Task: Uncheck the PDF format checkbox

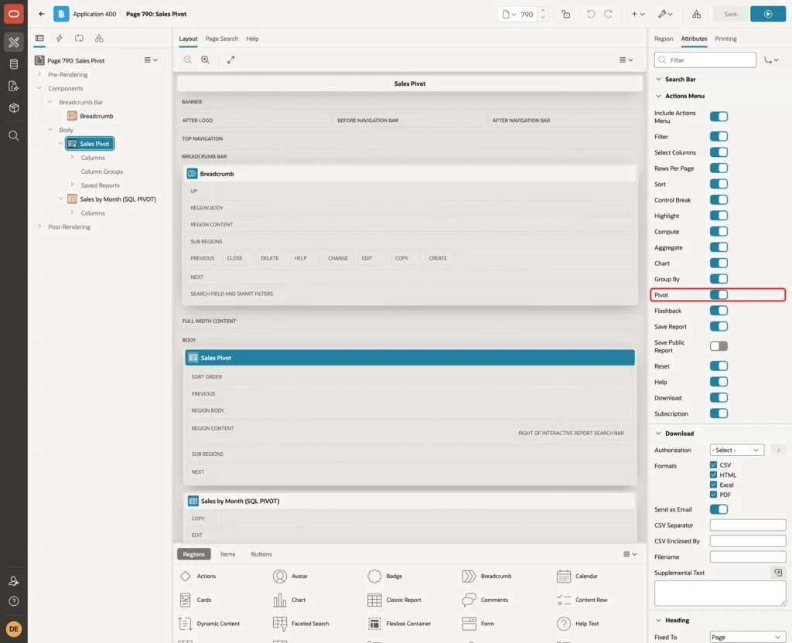Action: point(713,495)
